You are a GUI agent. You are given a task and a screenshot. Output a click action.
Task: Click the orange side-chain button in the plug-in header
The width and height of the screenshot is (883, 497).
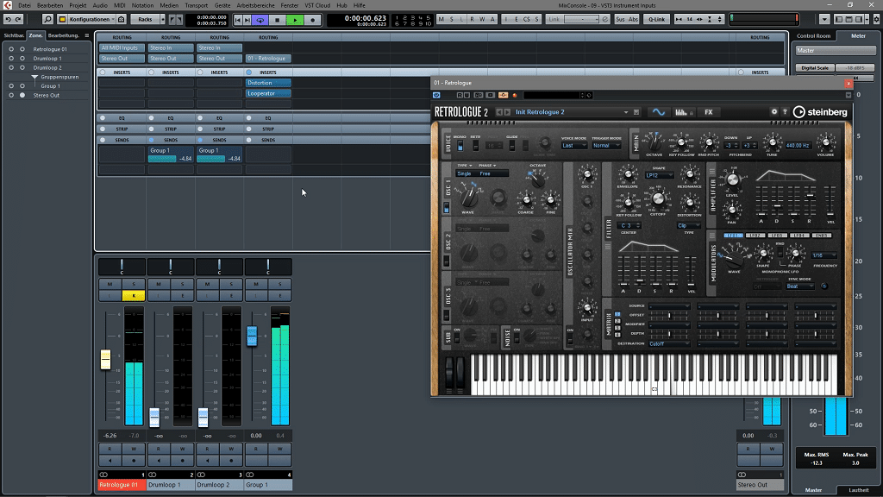click(x=503, y=95)
